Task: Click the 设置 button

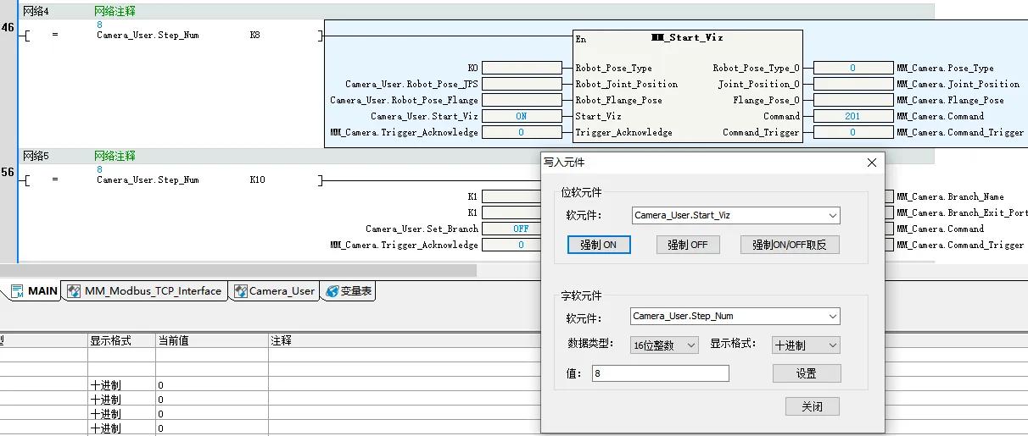Action: point(806,373)
